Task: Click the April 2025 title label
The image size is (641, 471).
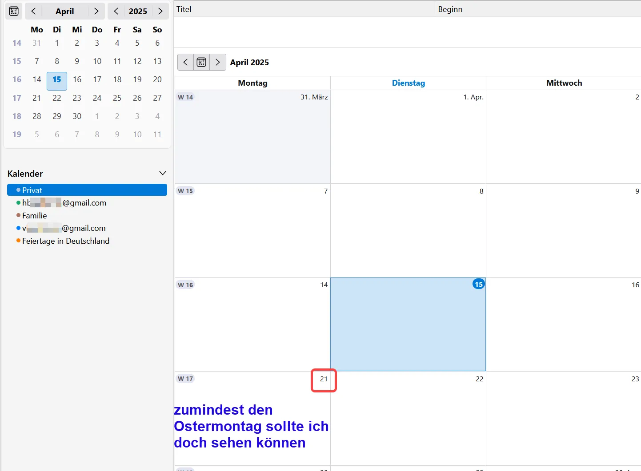Action: 249,62
